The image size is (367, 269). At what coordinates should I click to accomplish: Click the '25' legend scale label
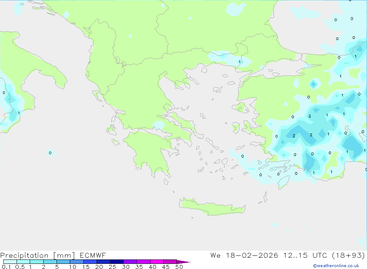pyautogui.click(x=112, y=267)
